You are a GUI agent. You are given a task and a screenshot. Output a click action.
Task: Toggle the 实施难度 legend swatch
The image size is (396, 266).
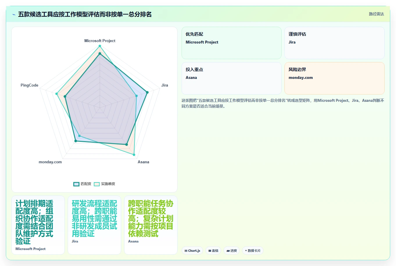tap(97, 184)
